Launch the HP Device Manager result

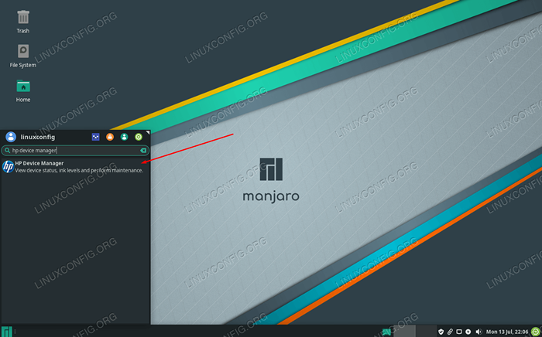point(75,167)
